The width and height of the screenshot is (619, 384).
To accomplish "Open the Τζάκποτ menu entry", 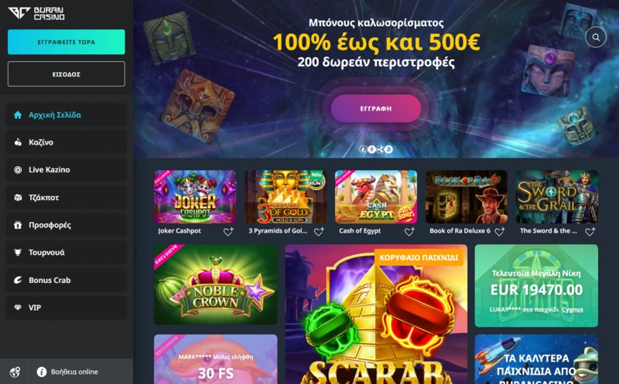I will 67,198.
